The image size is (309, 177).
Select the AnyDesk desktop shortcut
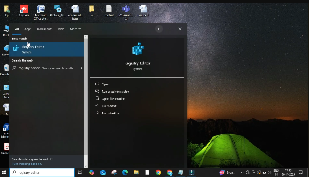[x=24, y=11]
